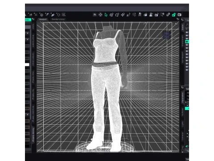The image size is (214, 161).
Task: Open the Smart Content side tab
Action: [33, 41]
